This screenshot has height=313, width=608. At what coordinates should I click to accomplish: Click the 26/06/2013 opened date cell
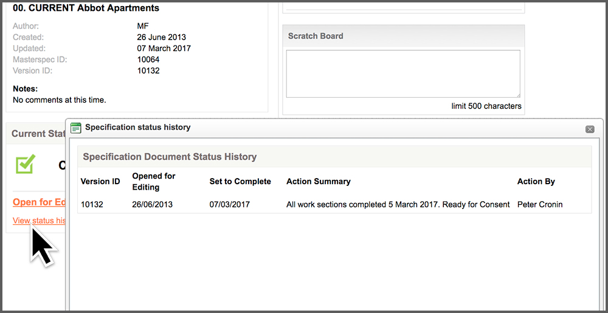152,204
